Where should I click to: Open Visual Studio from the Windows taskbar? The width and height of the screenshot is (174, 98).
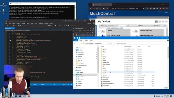(24, 96)
